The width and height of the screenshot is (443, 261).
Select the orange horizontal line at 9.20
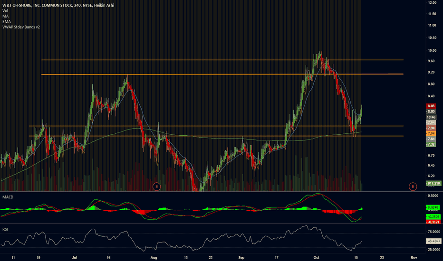(x=222, y=74)
